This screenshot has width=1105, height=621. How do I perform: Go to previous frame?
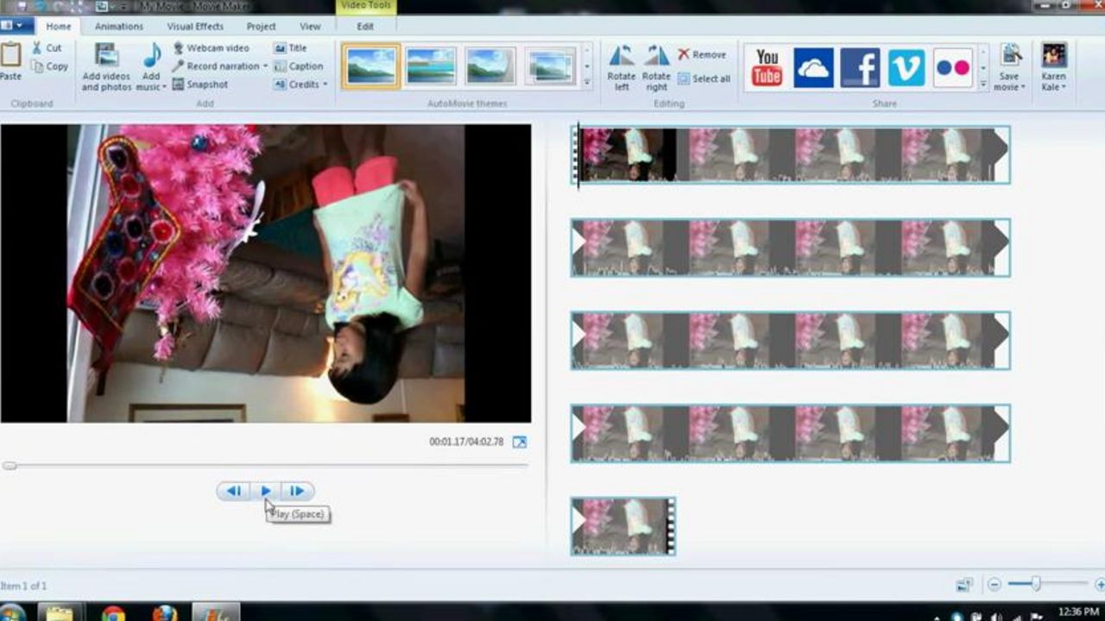tap(233, 491)
